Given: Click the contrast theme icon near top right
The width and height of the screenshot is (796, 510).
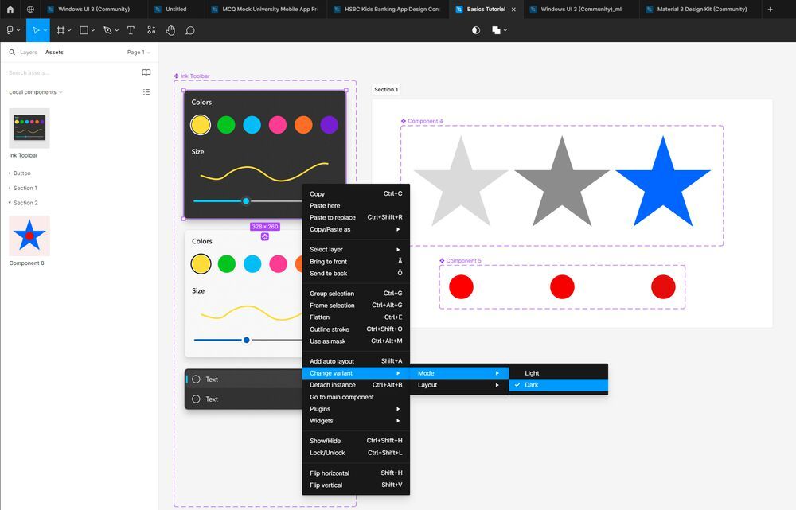Looking at the screenshot, I should click(475, 30).
